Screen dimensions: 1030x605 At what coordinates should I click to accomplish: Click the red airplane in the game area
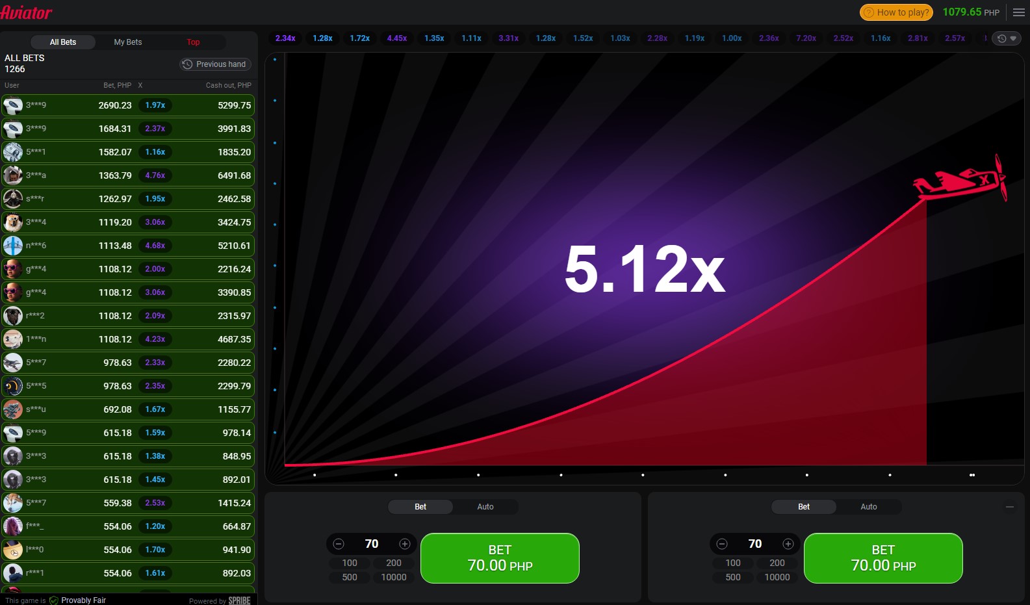(963, 180)
